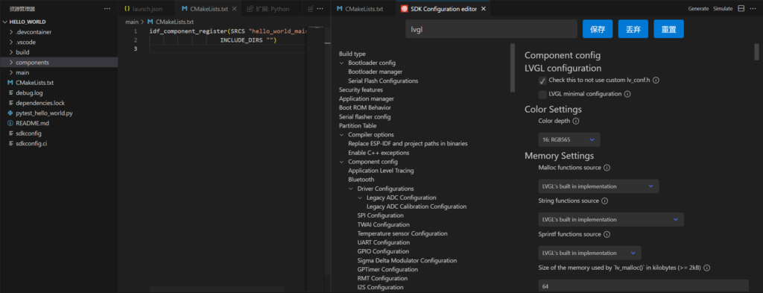Click the 保存 save button
This screenshot has height=293, width=763.
[x=598, y=29]
